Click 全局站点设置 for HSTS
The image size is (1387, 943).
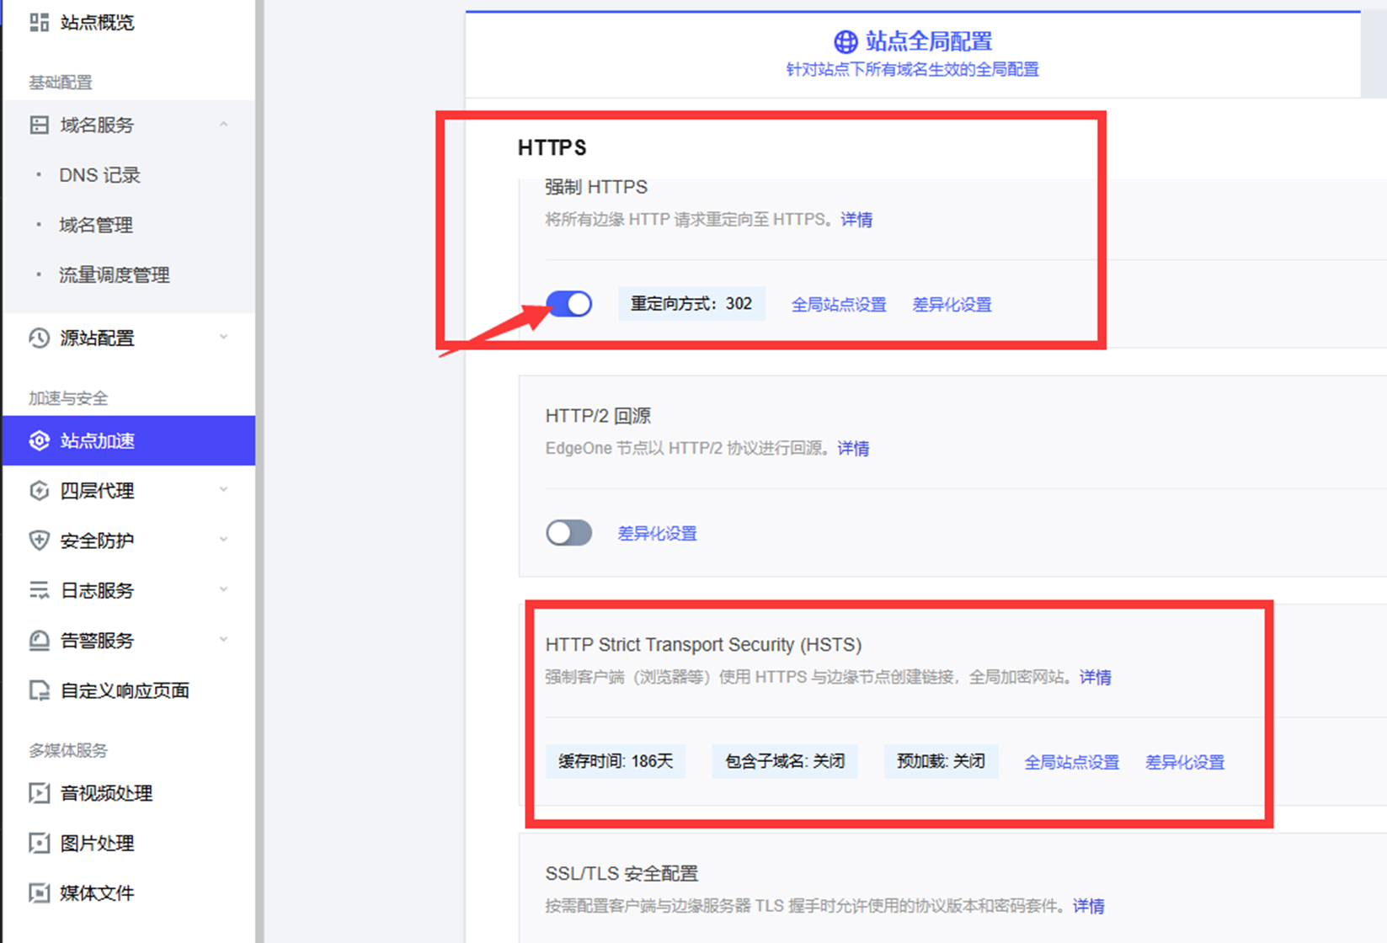click(x=1072, y=763)
